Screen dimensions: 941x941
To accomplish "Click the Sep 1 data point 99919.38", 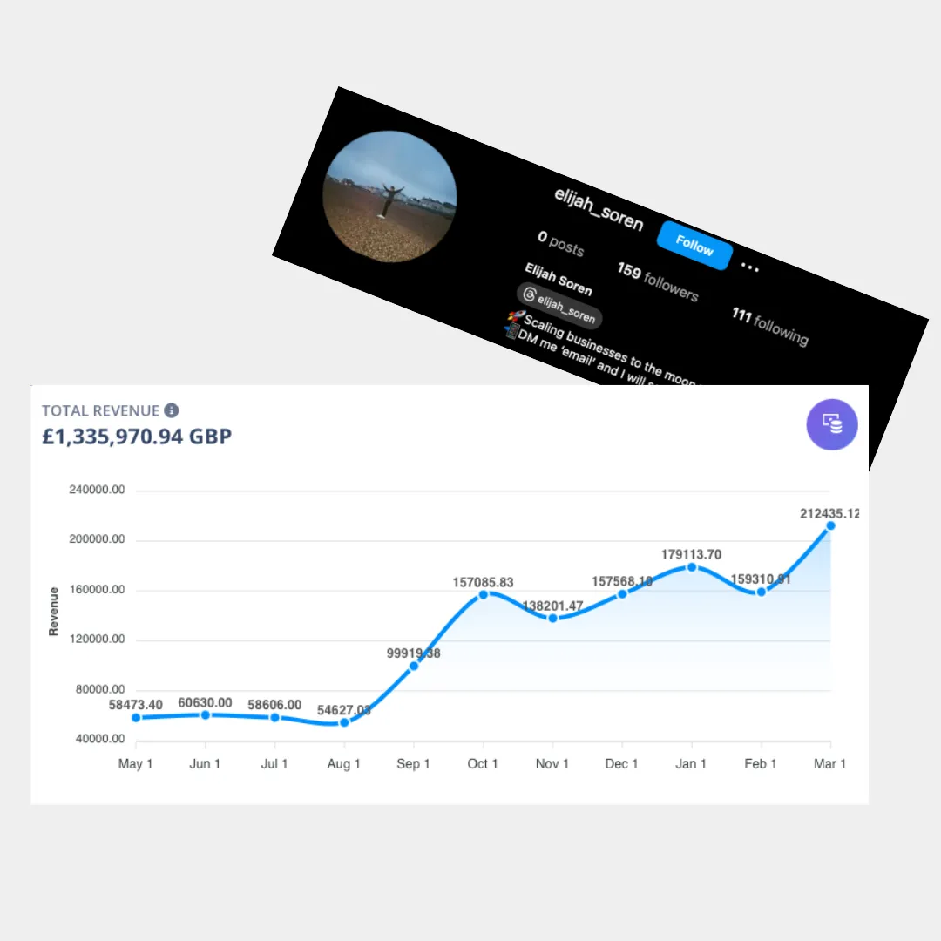I will tap(414, 666).
